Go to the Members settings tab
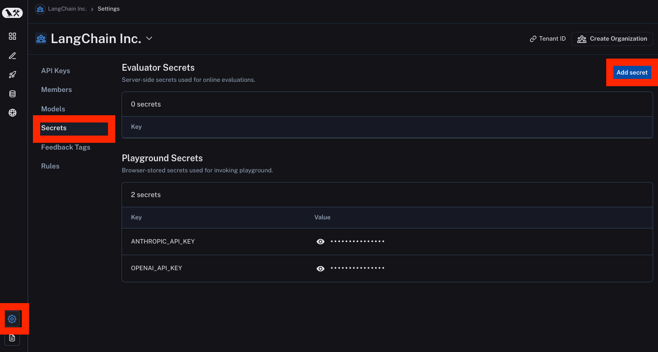 [x=57, y=90]
